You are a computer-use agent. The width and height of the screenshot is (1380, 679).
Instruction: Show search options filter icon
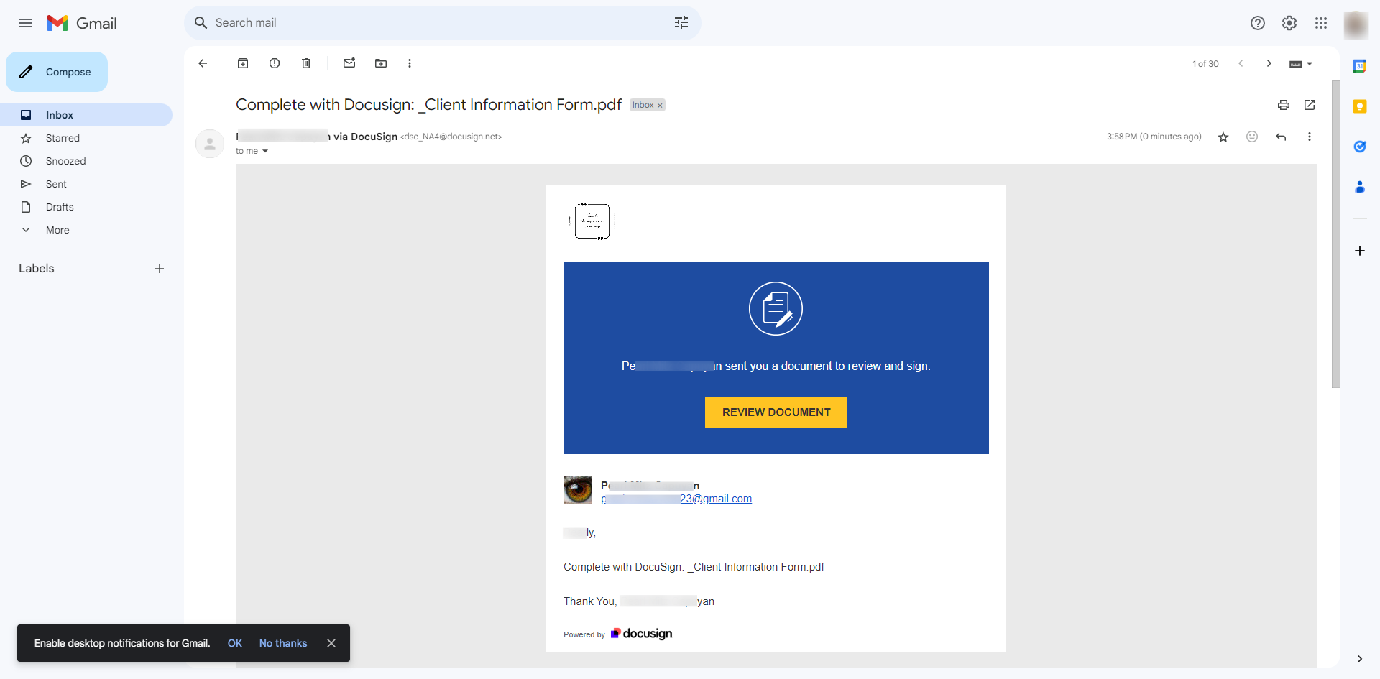(x=681, y=23)
